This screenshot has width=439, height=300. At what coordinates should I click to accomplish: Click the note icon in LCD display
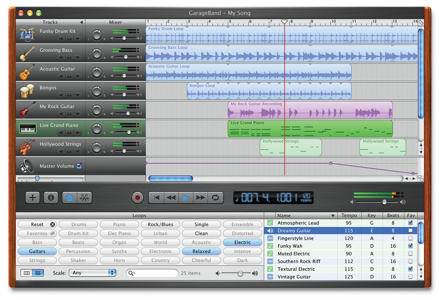[x=237, y=199]
